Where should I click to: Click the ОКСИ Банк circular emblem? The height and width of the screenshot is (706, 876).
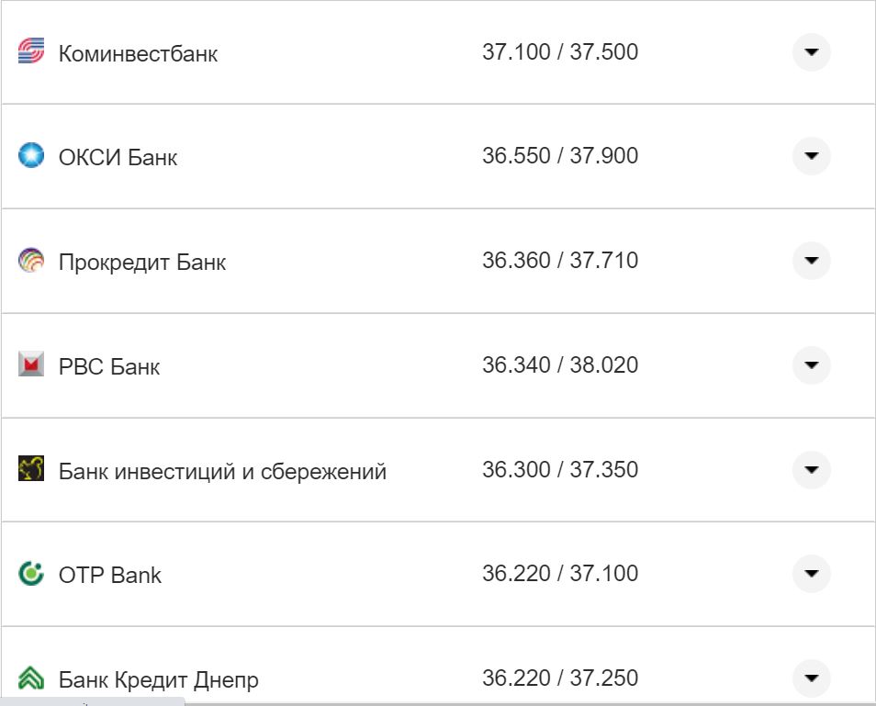(x=33, y=155)
